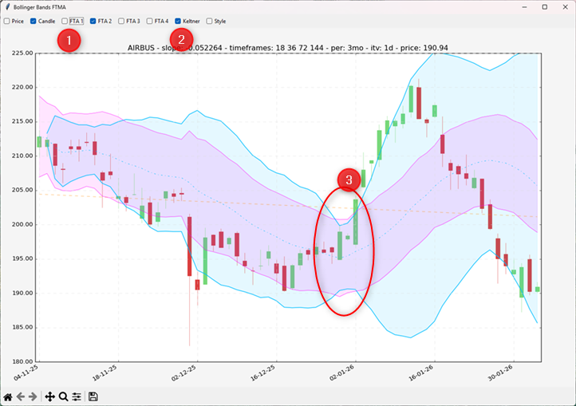Viewport: 576px width, 406px height.
Task: Toggle off the Keltner channel checkbox
Action: click(x=179, y=21)
